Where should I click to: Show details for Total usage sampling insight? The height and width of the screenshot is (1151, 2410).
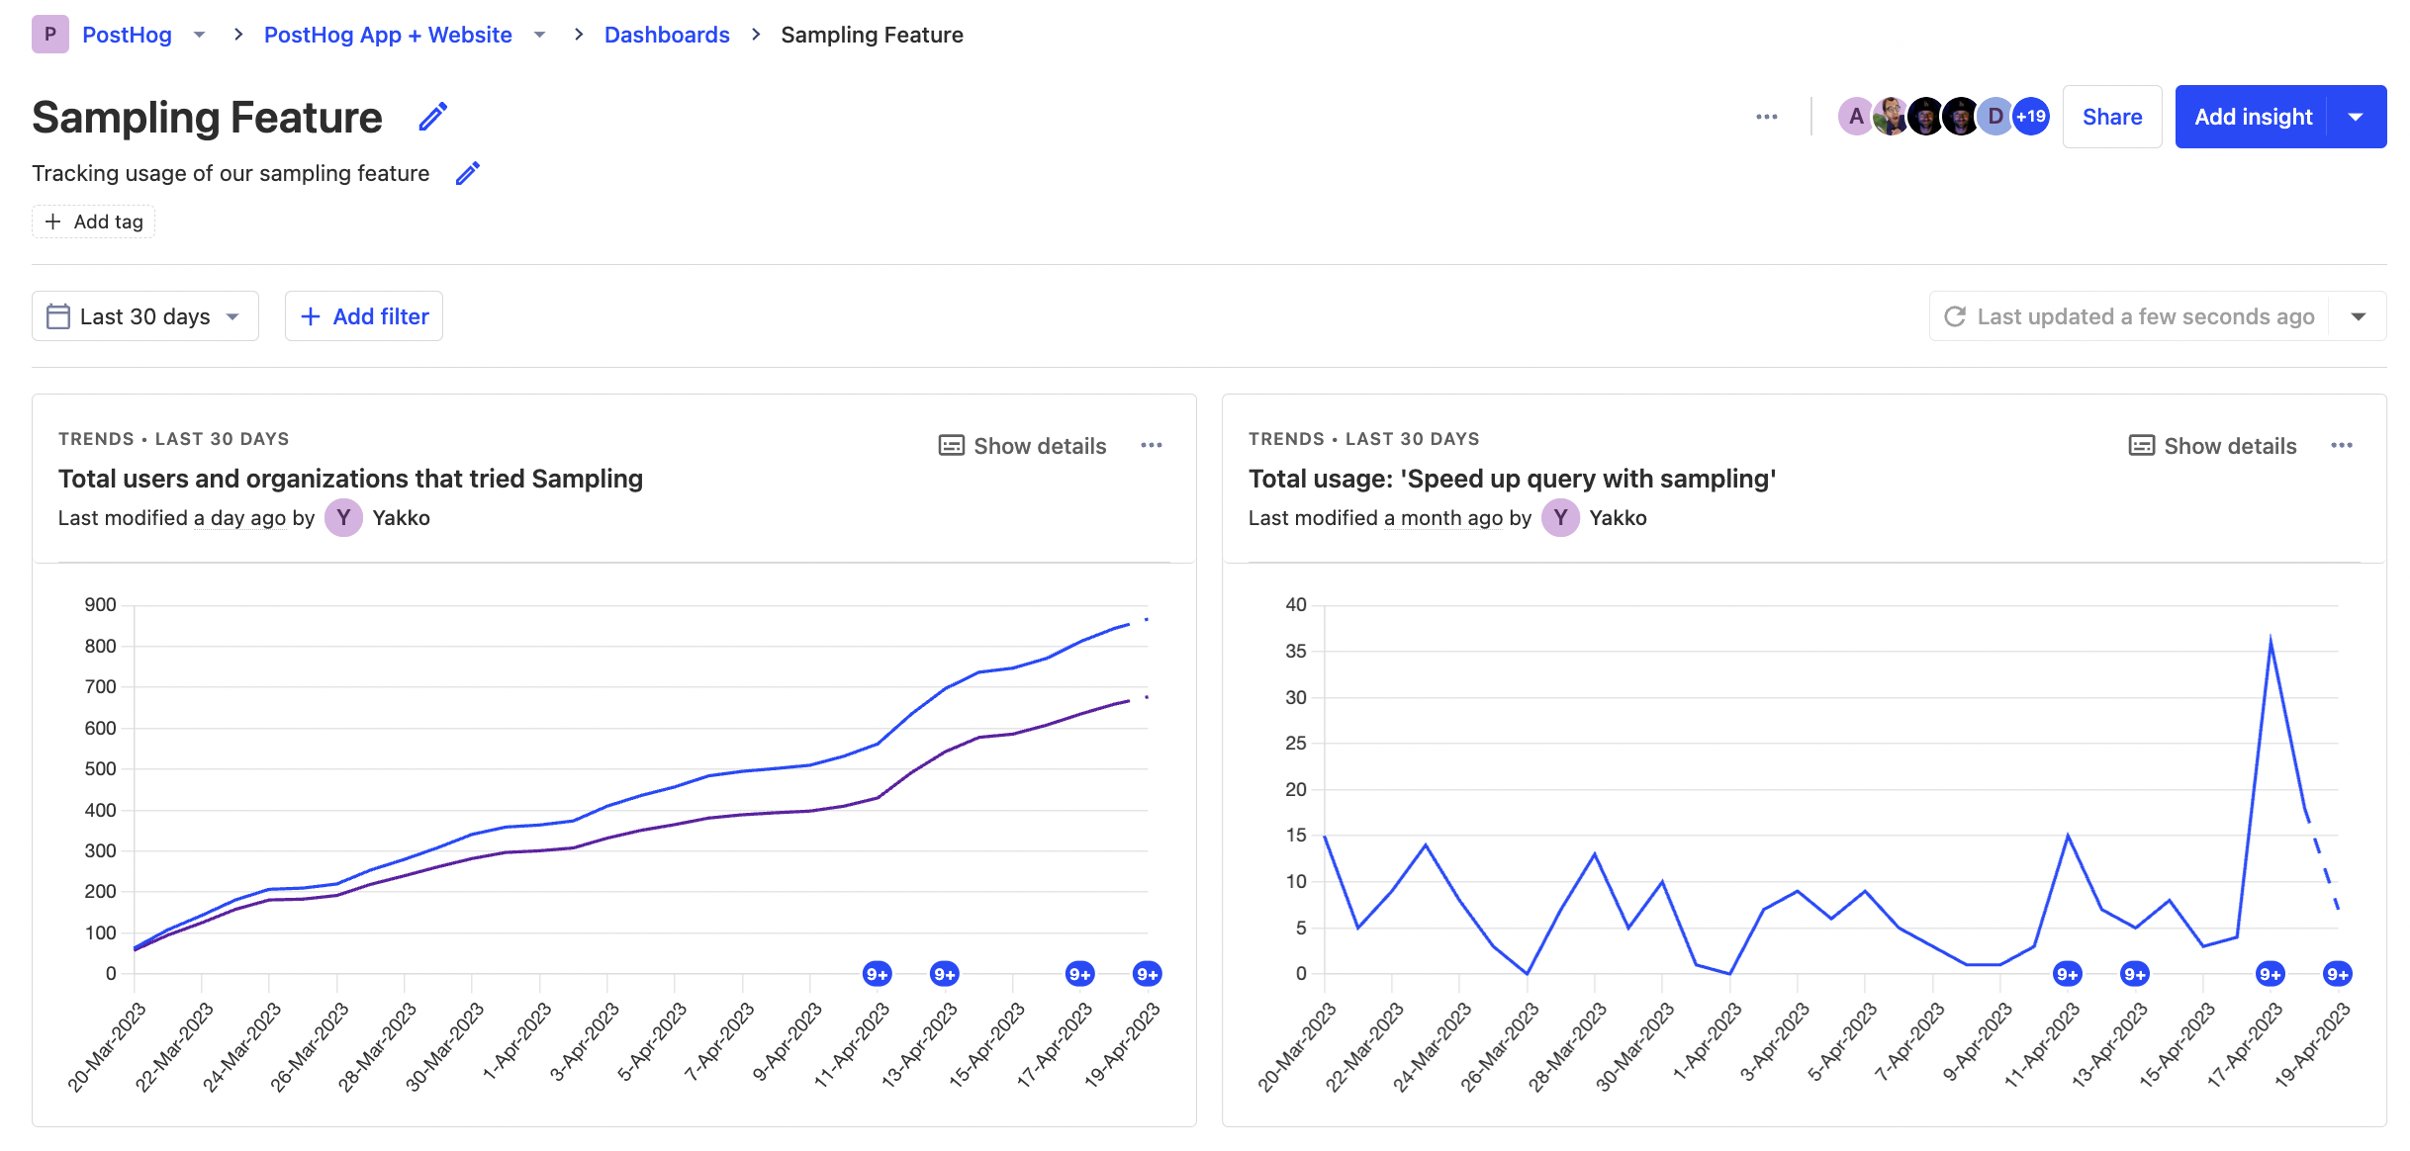point(2212,446)
